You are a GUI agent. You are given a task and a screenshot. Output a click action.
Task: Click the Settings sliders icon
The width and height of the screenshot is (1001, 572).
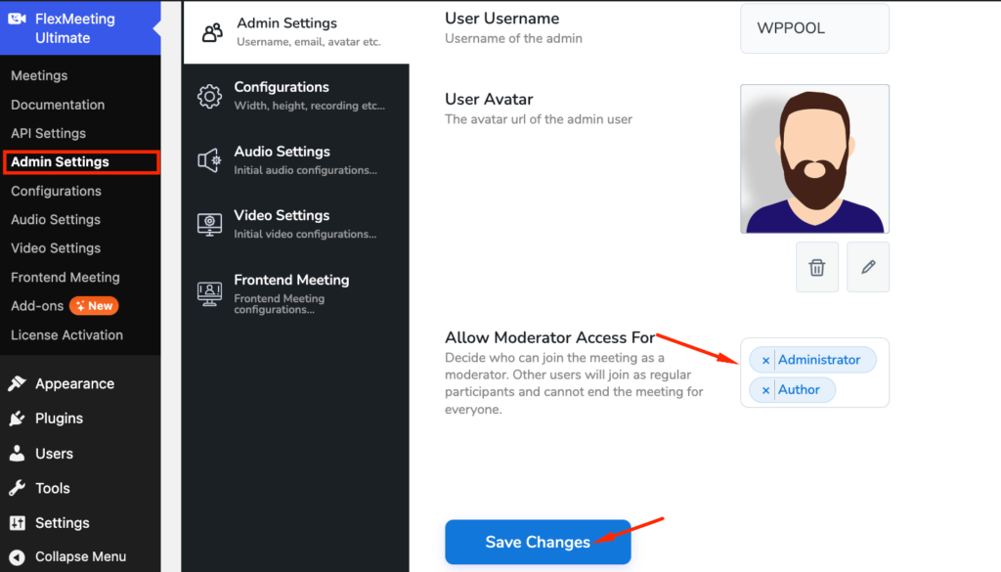(x=18, y=523)
